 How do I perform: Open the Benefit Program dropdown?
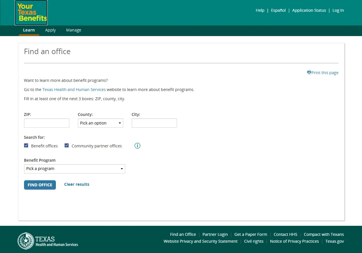tap(74, 169)
